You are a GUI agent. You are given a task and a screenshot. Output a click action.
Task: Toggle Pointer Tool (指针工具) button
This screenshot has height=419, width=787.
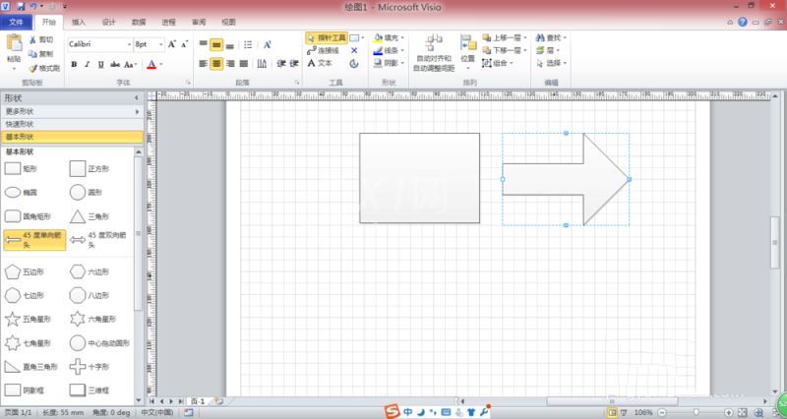tap(327, 37)
